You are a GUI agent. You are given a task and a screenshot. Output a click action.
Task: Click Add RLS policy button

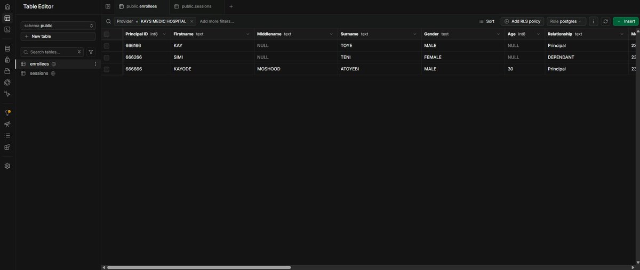tap(522, 21)
